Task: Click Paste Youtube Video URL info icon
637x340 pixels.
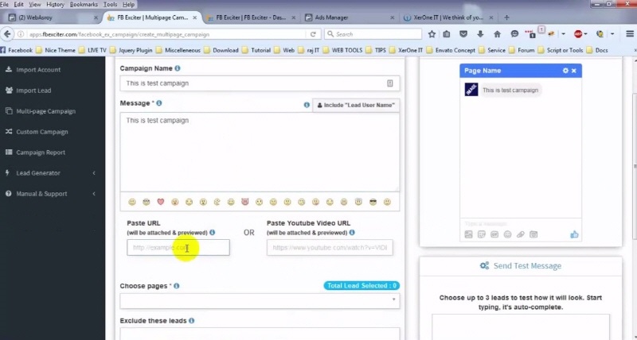Action: [x=352, y=233]
